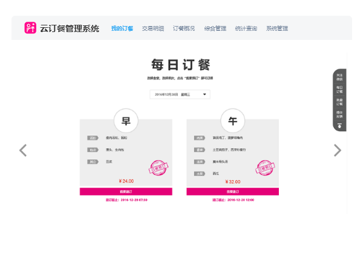This screenshot has width=363, height=254.
Task: Click 关注微信 in the side panel
Action: click(x=339, y=77)
